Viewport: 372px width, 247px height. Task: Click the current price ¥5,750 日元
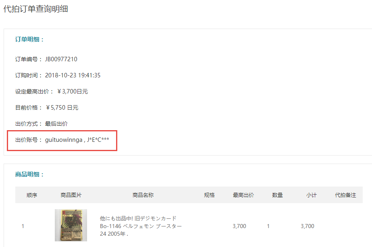[x=62, y=108]
